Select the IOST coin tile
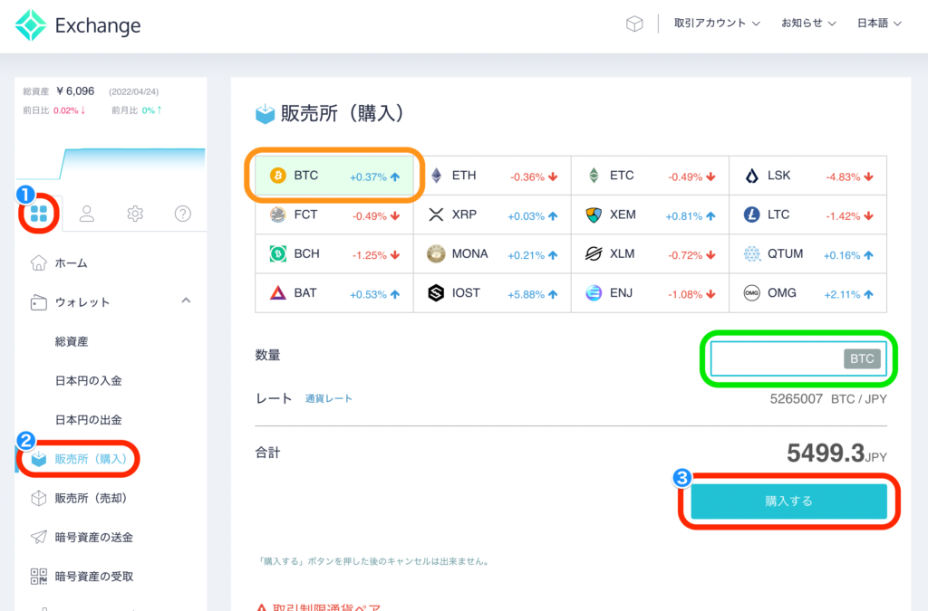Screen dimensions: 928x611 click(x=492, y=292)
